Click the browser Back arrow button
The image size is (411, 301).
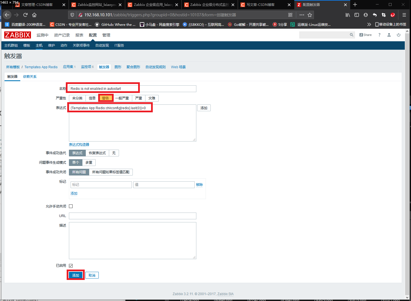[x=7, y=15]
